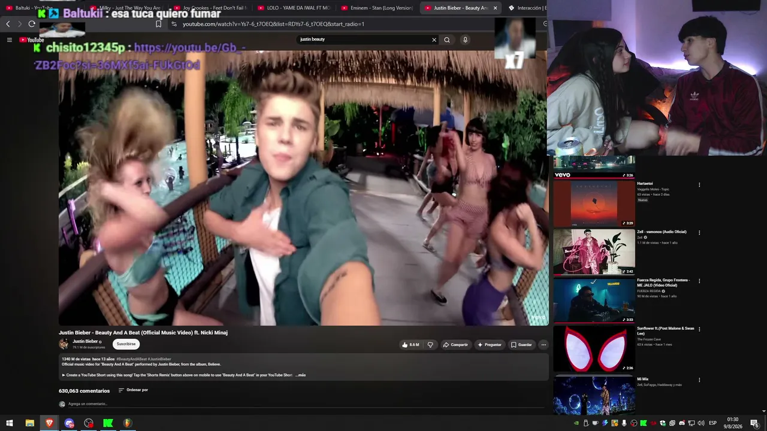Viewport: 767px width, 431px height.
Task: Subscribe using the Suscribirse button
Action: coord(126,344)
